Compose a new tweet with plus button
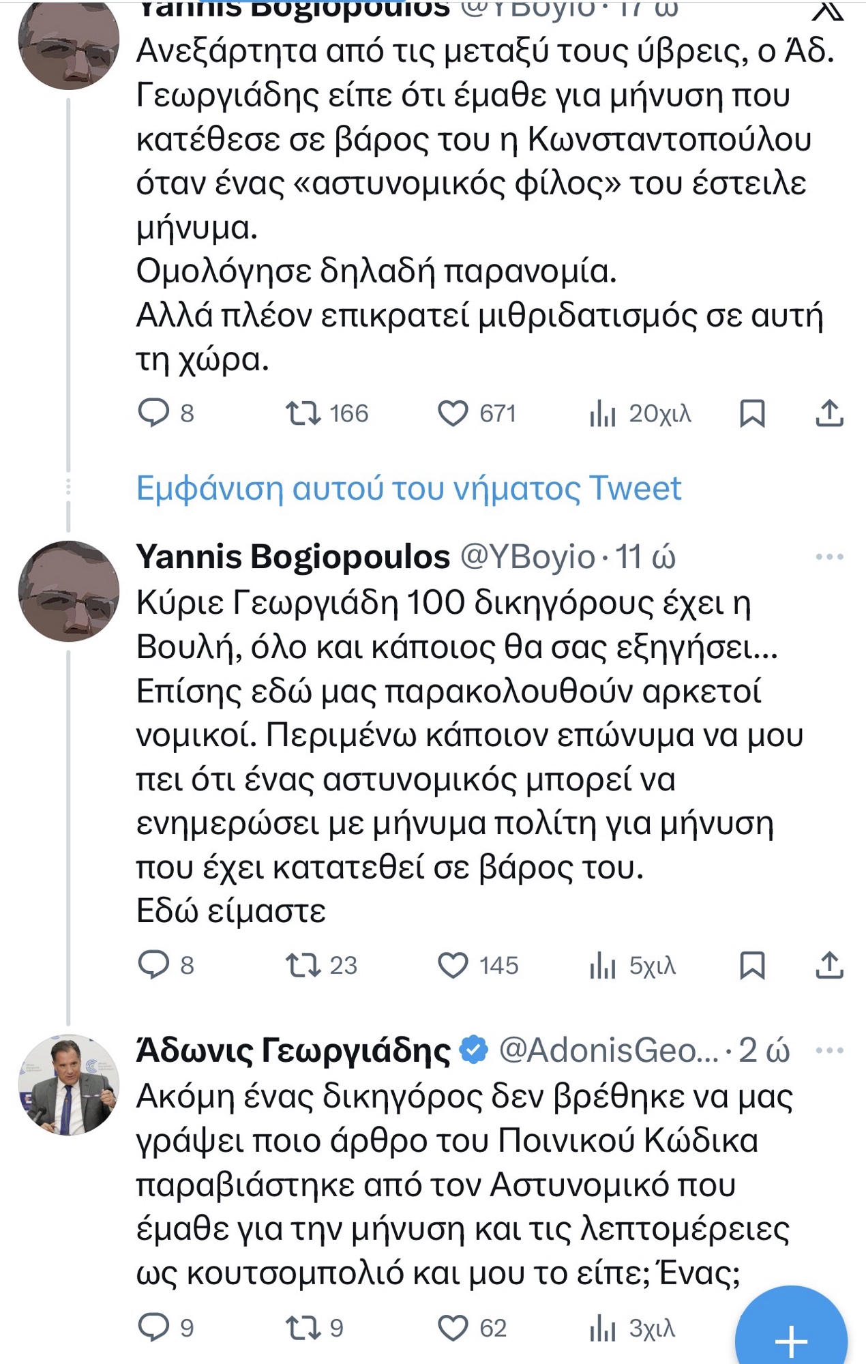 pos(791,1338)
